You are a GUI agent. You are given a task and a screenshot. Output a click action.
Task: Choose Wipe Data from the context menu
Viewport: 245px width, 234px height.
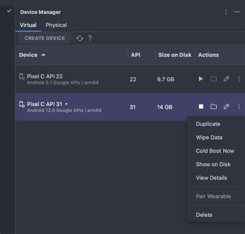click(209, 137)
